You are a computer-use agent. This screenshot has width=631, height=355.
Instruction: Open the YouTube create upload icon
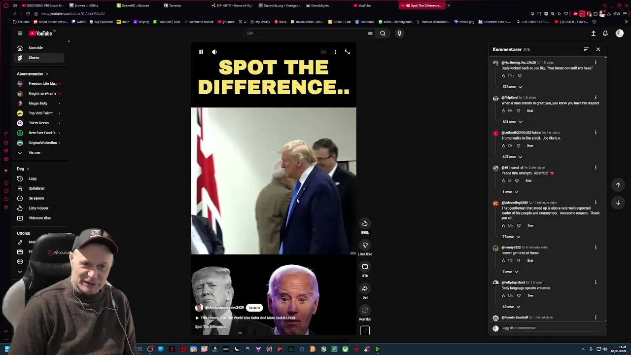pyautogui.click(x=594, y=33)
